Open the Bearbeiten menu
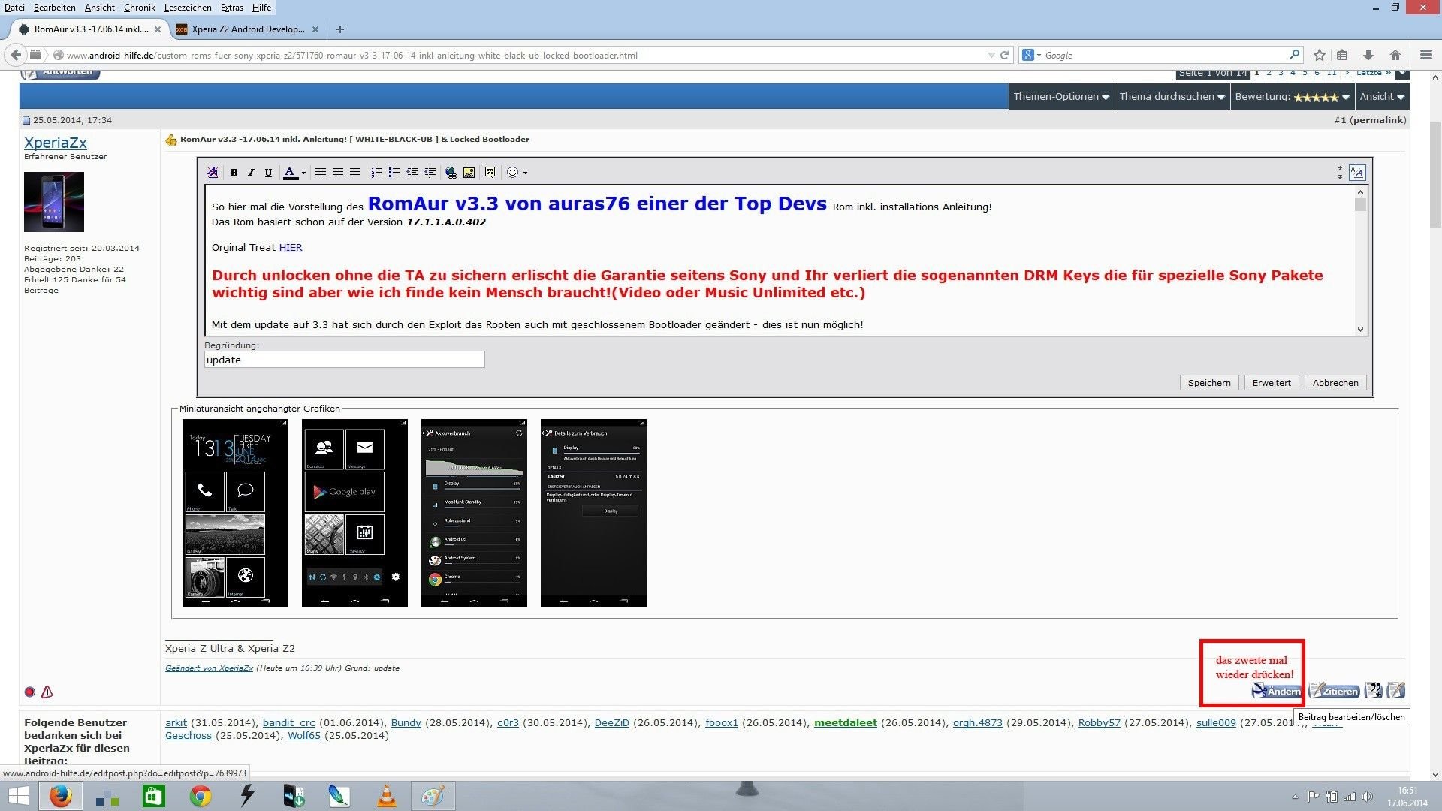1442x811 pixels. pyautogui.click(x=54, y=8)
